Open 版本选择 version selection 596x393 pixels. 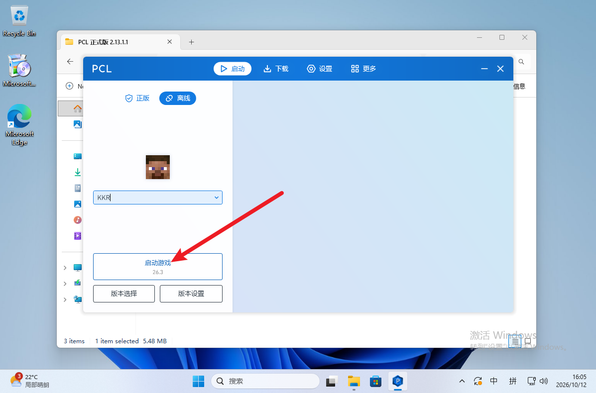pyautogui.click(x=124, y=294)
